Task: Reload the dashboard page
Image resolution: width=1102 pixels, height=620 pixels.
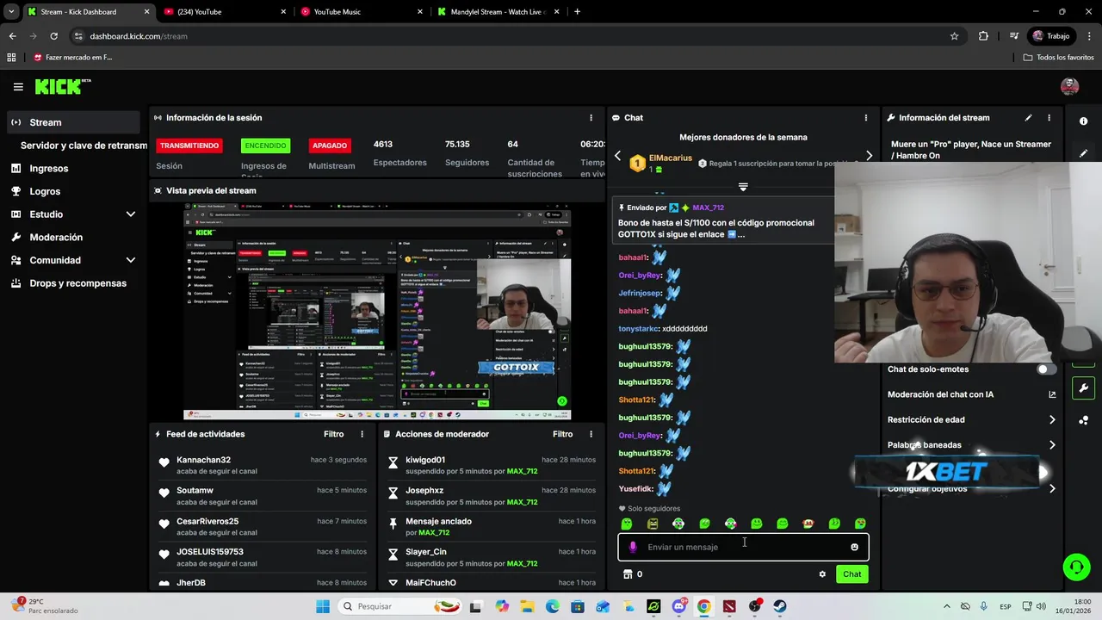Action: [x=53, y=36]
